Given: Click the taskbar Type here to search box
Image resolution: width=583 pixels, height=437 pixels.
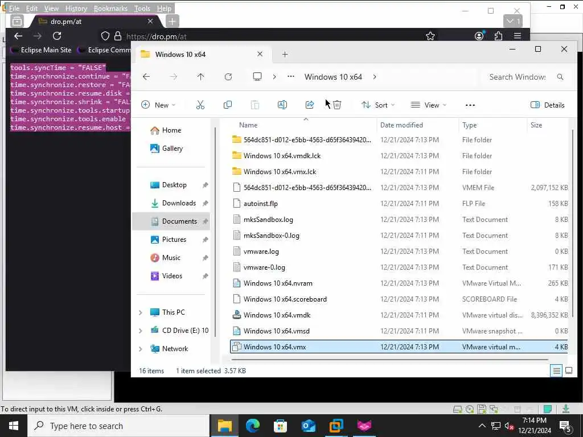Looking at the screenshot, I should [119, 426].
